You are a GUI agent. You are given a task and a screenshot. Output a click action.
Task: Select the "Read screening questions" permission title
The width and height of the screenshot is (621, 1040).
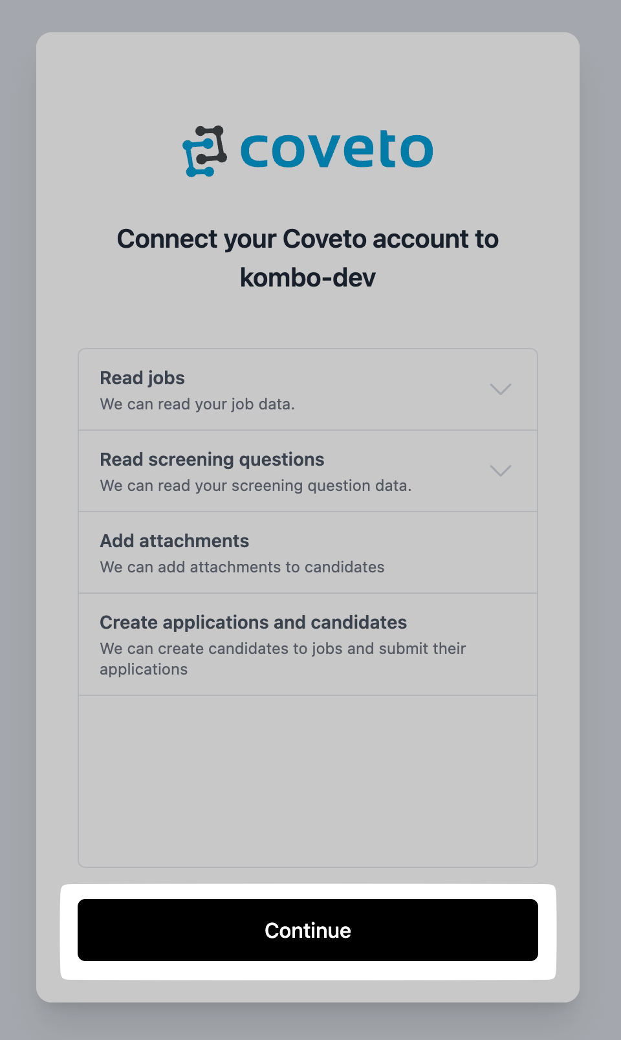[212, 459]
